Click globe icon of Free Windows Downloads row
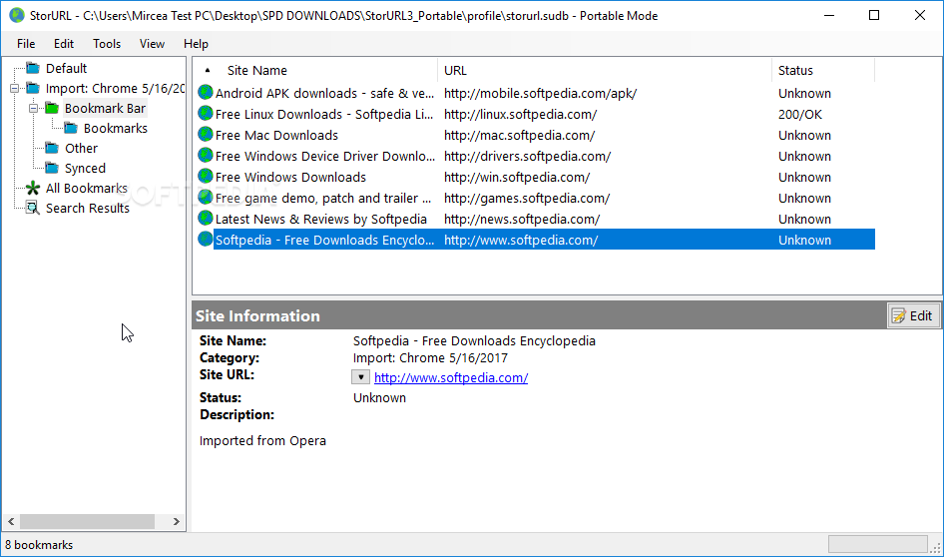Image resolution: width=944 pixels, height=557 pixels. pos(206,177)
